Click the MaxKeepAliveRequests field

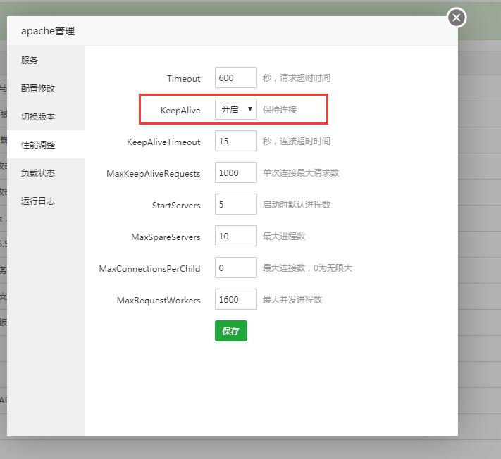point(236,172)
